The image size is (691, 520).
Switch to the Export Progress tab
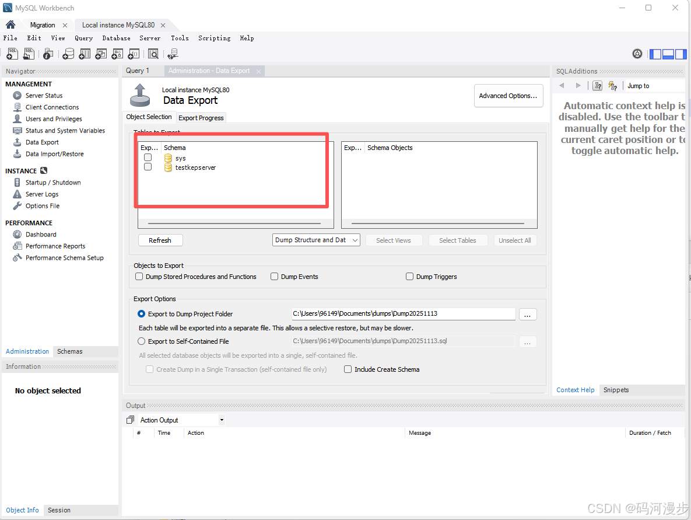tap(201, 118)
